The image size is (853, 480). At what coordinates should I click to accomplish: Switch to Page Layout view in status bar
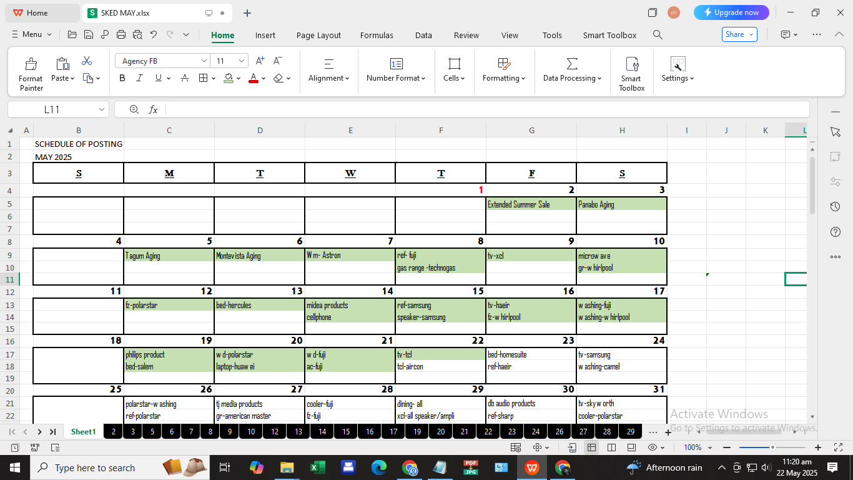click(x=631, y=447)
